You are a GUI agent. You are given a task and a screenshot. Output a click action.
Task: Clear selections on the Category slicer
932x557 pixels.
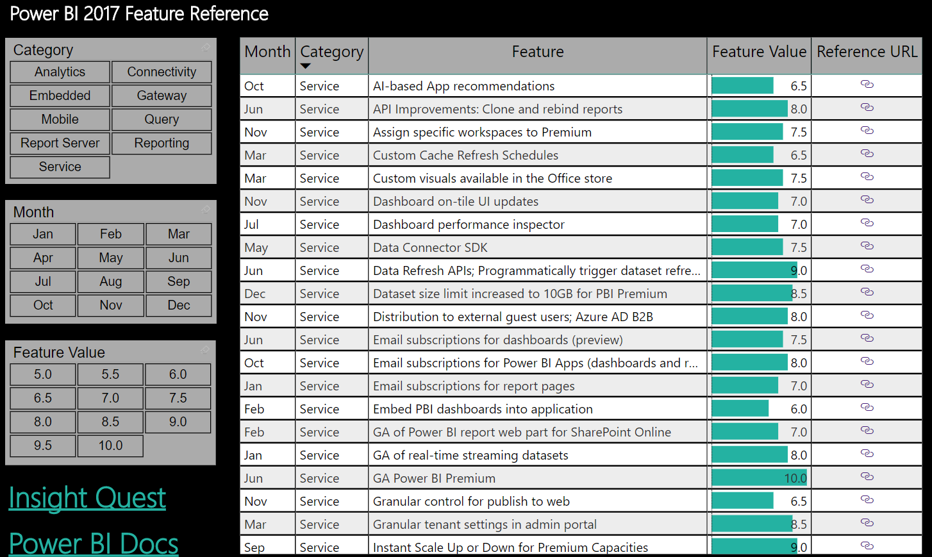[205, 47]
